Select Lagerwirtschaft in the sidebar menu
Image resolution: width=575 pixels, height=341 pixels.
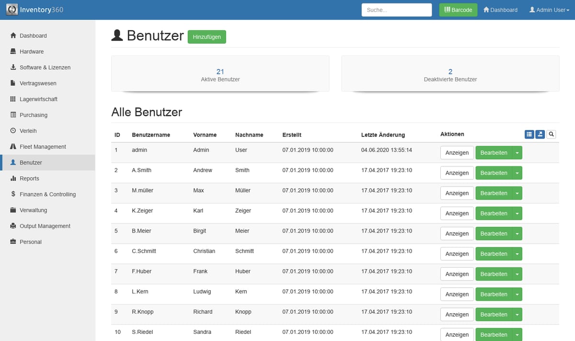tap(38, 99)
